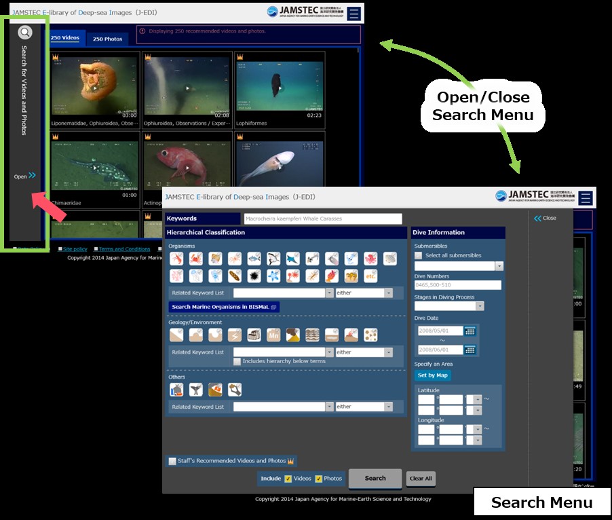Select the Mn manganese geology icon
612x520 pixels.
pos(273,335)
